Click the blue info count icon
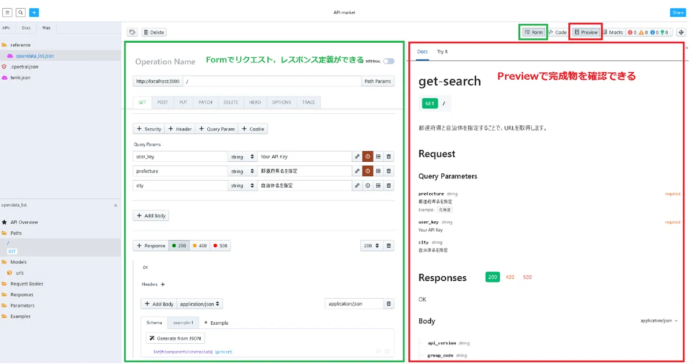This screenshot has height=364, width=693. (x=654, y=32)
